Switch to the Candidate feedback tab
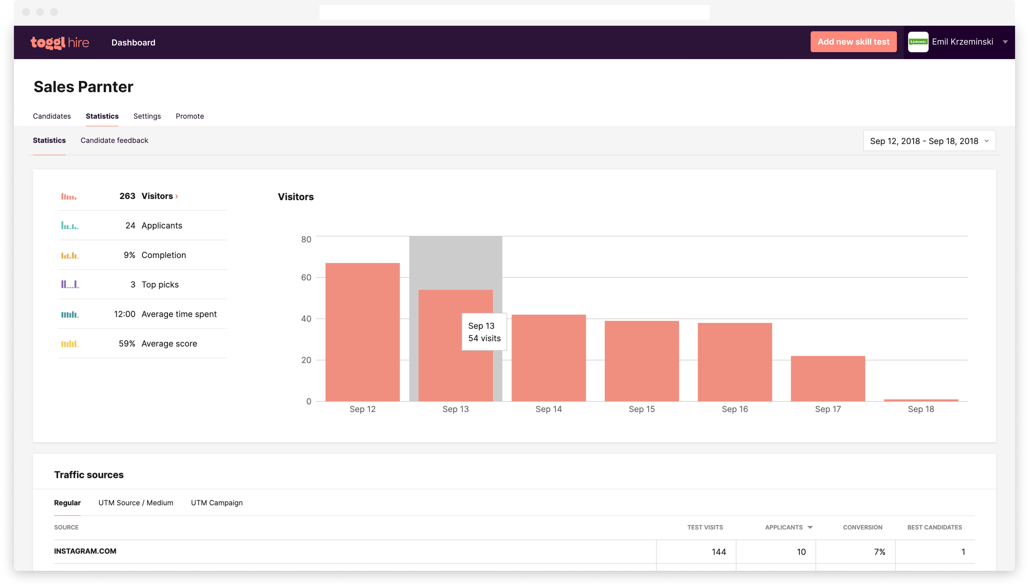Viewport: 1029px width, 587px height. [x=115, y=140]
